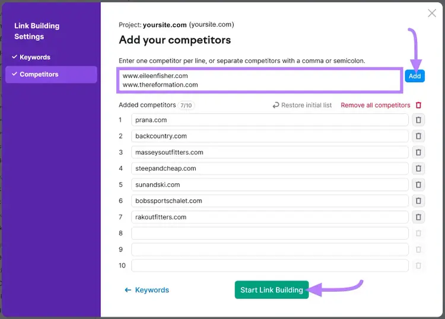Click the Link Building Settings title
445x319 pixels.
coord(37,31)
